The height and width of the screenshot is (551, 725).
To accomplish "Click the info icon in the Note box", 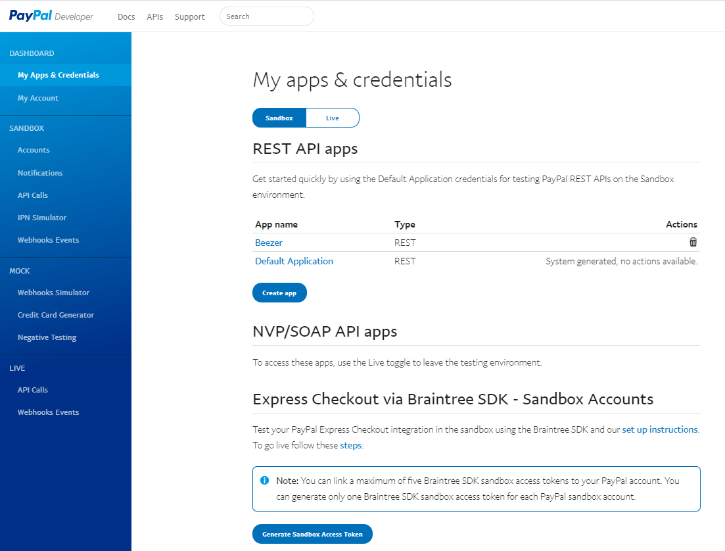I will [264, 481].
